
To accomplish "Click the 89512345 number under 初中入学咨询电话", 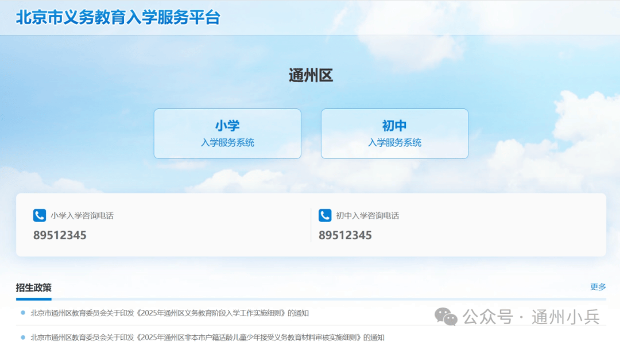I will click(x=345, y=236).
